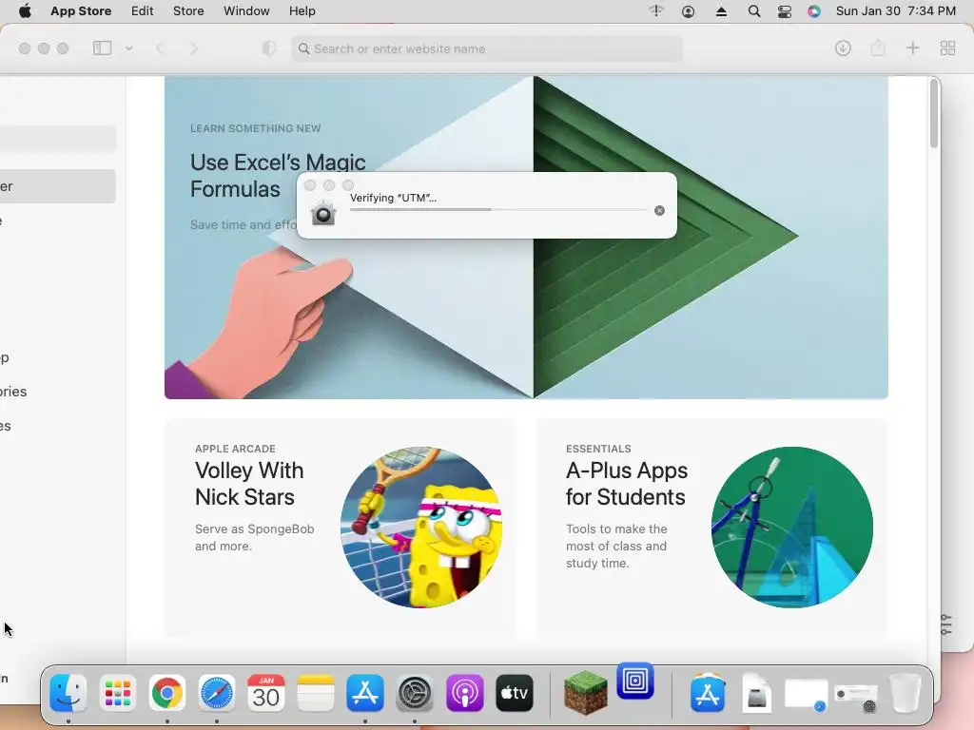Click the Gatekeeper camera icon in dialog
The image size is (974, 730).
pyautogui.click(x=323, y=213)
